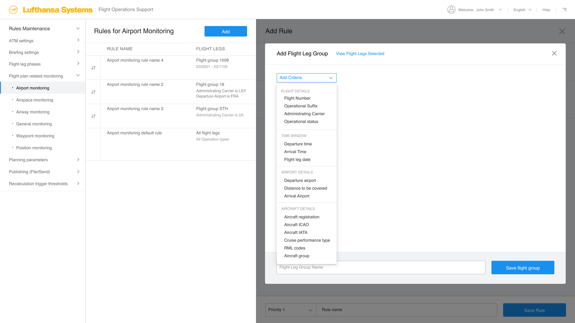Choose Cruise performance type criteria
The height and width of the screenshot is (323, 575).
point(307,240)
